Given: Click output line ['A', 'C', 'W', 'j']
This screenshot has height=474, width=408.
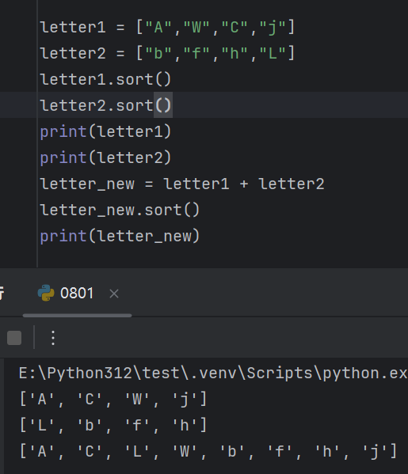Looking at the screenshot, I should pos(113,400).
